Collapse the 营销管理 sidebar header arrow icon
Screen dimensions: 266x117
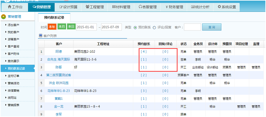tap(4, 17)
